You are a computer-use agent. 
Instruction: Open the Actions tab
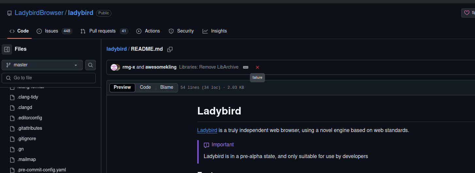pos(148,31)
